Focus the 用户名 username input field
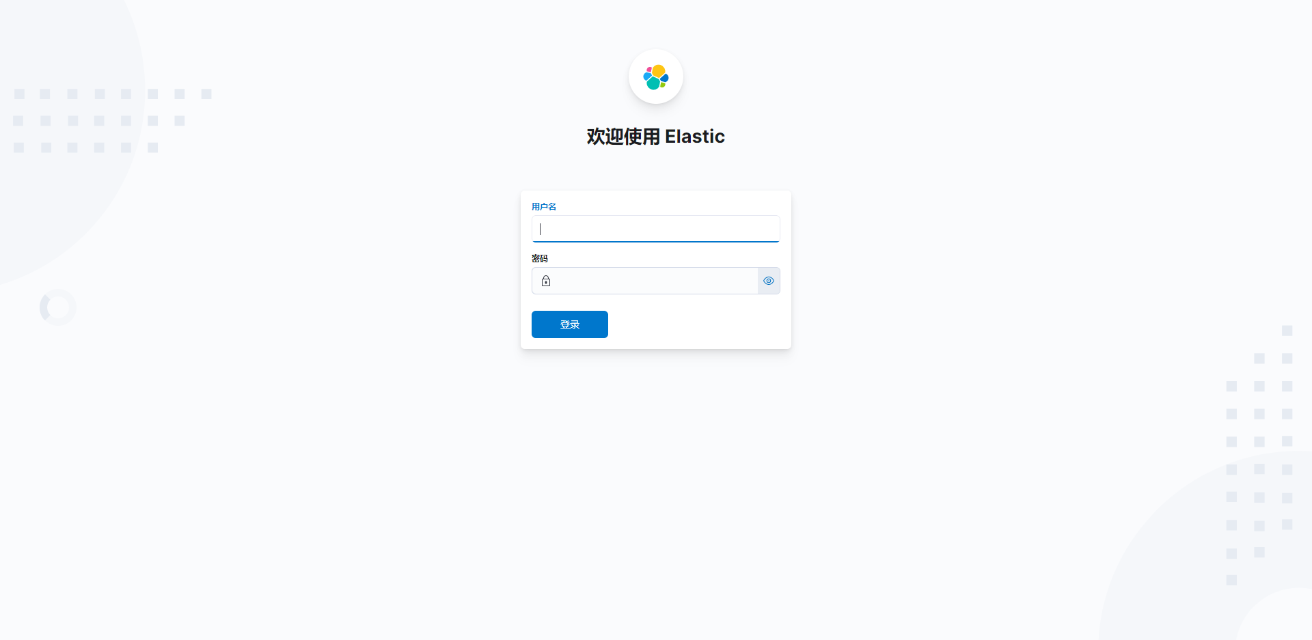The width and height of the screenshot is (1312, 640). pyautogui.click(x=656, y=229)
